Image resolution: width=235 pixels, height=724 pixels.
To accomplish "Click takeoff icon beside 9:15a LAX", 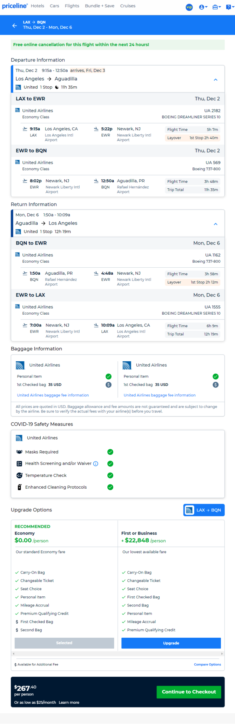I will (25, 129).
